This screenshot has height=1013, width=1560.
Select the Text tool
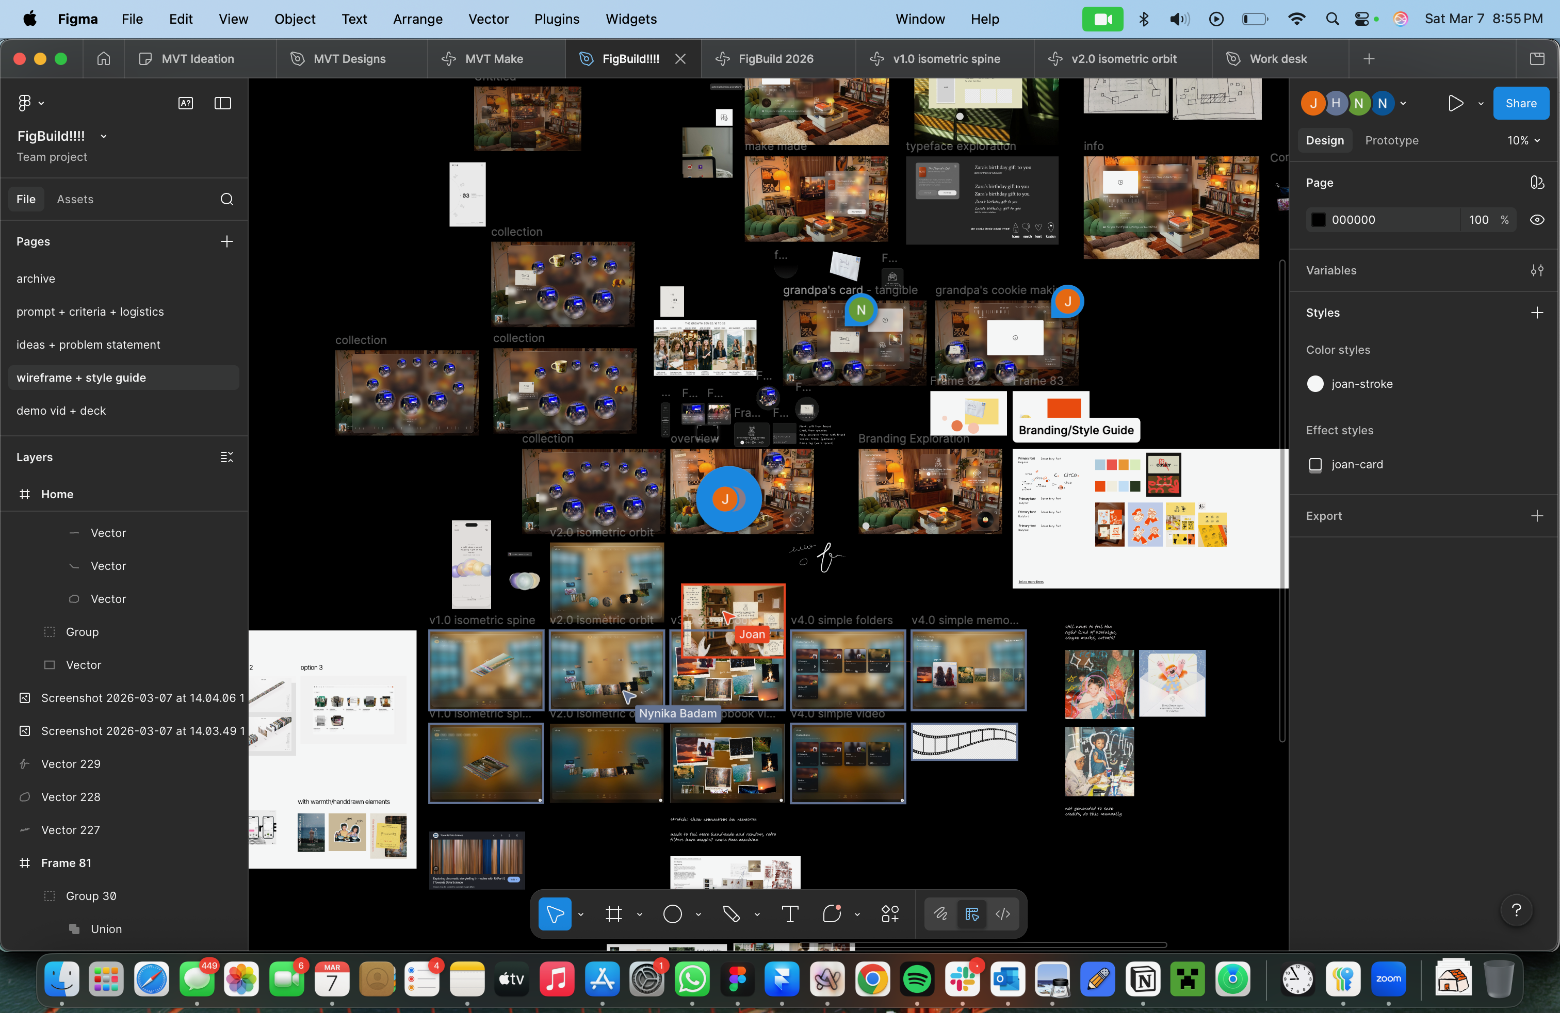[790, 914]
